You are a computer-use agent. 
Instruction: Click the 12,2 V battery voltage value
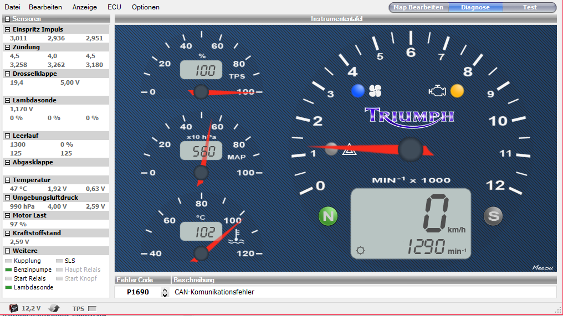pos(31,308)
